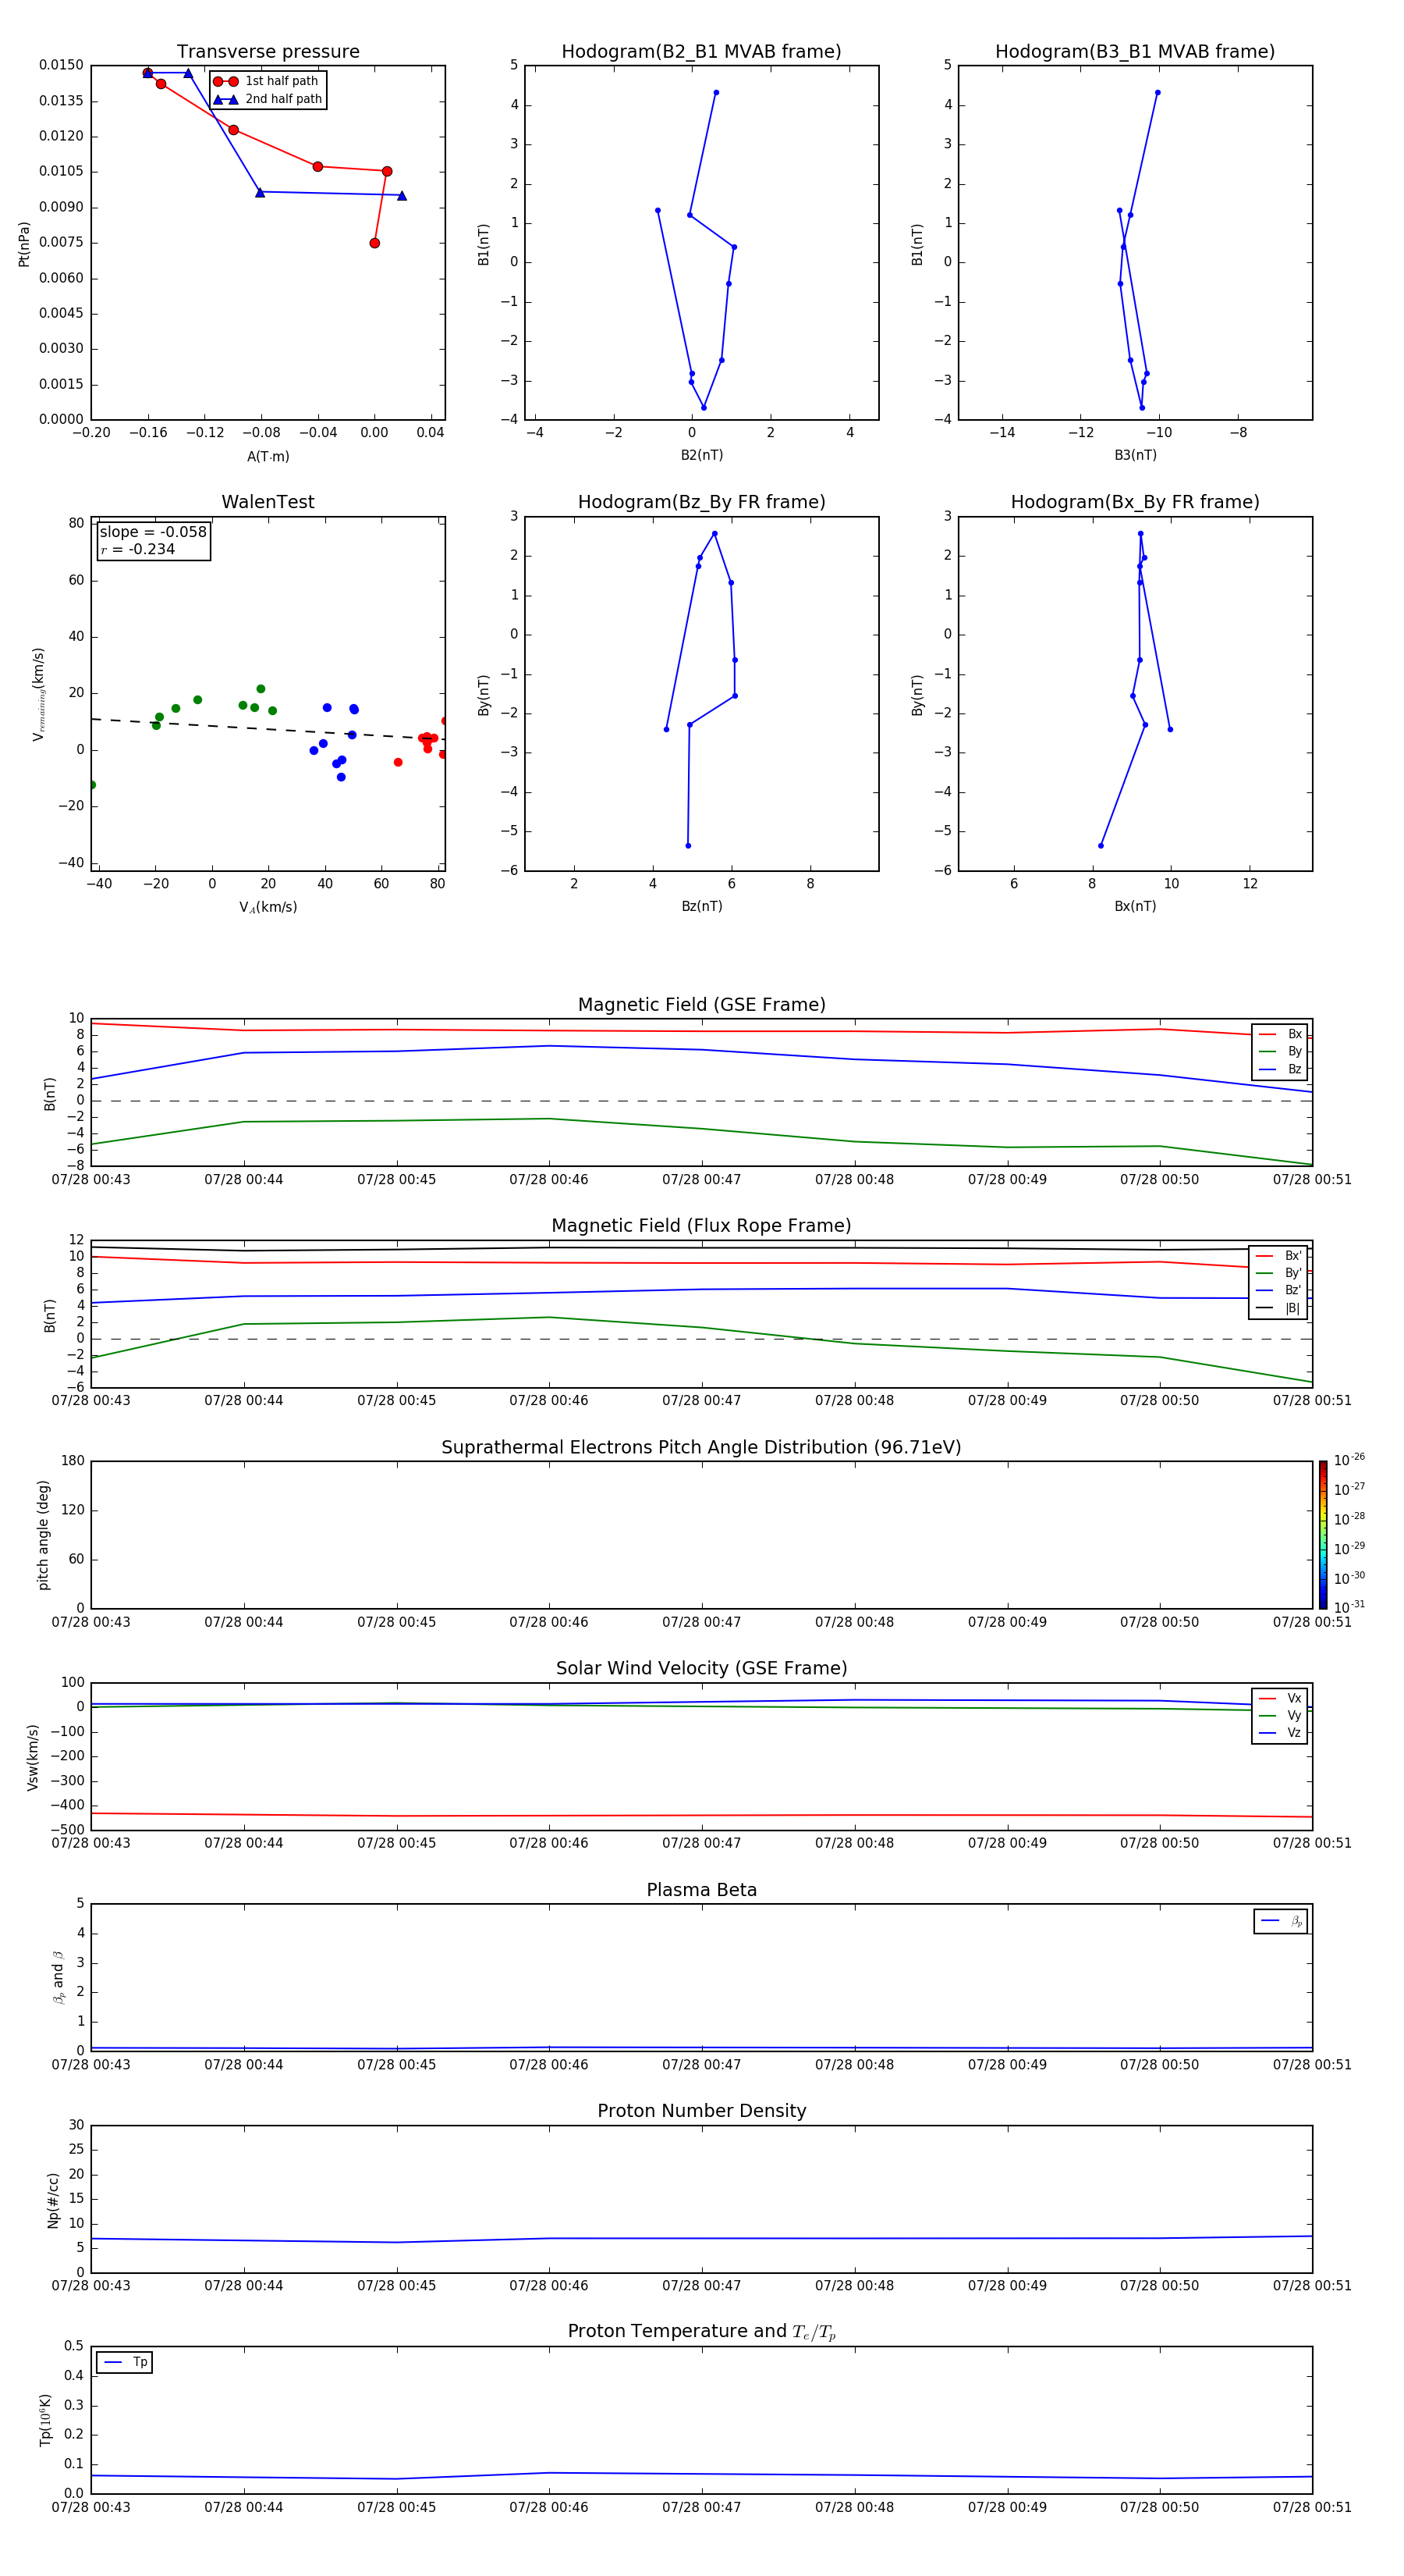Image resolution: width=1404 pixels, height=2576 pixels.
Task: Click the "V_A(km/s)" x-axis label
Action: [268, 907]
